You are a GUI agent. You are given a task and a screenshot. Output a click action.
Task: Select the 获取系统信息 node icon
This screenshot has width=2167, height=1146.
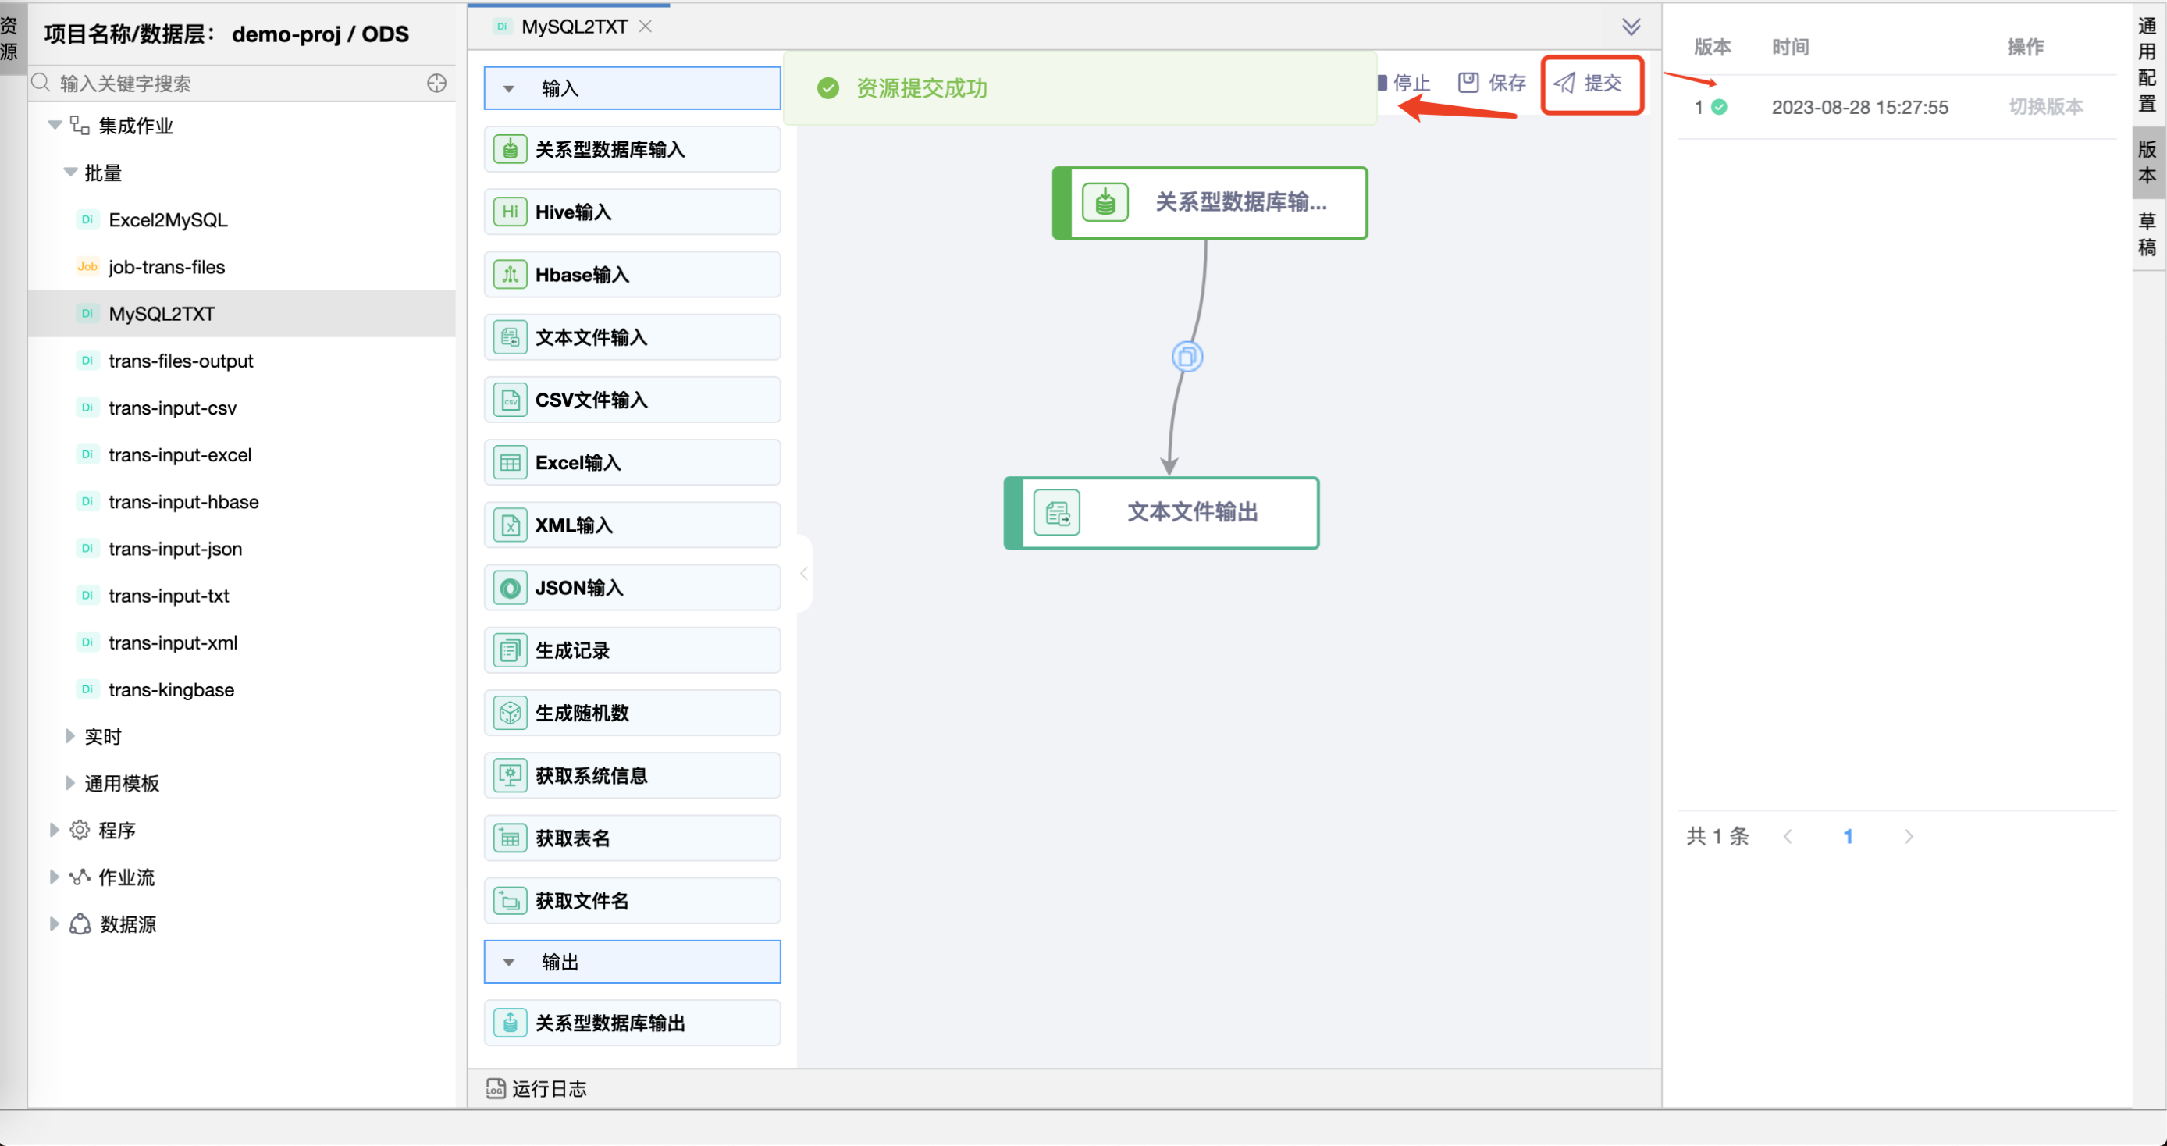click(509, 775)
